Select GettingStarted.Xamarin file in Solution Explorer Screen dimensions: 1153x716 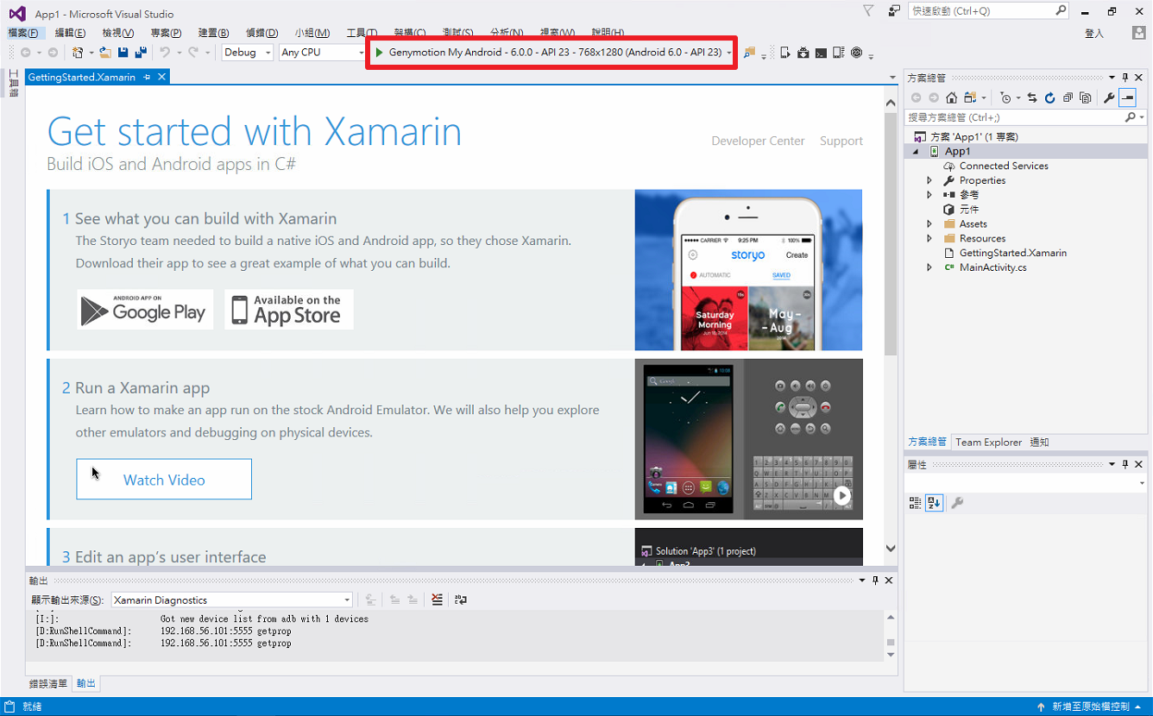(x=1013, y=253)
